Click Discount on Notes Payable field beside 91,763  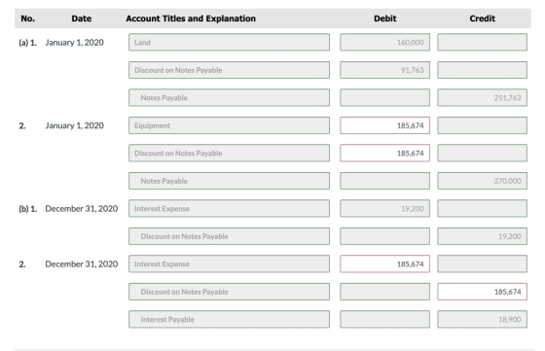tap(229, 70)
